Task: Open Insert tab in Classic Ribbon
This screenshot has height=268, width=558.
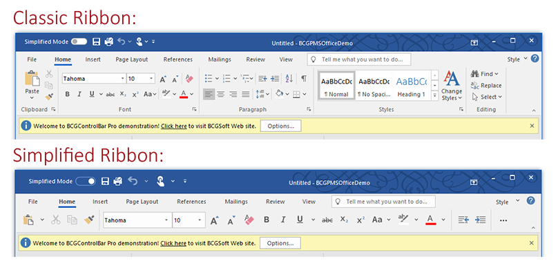Action: (x=93, y=59)
